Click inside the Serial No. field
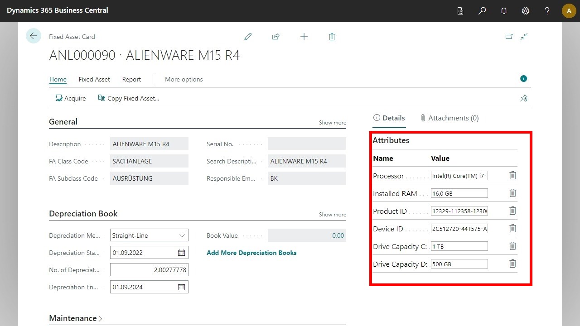This screenshot has width=580, height=326. [x=307, y=144]
